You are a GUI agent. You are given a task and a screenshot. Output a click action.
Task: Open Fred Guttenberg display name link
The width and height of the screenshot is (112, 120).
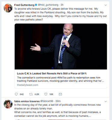point(24,5)
